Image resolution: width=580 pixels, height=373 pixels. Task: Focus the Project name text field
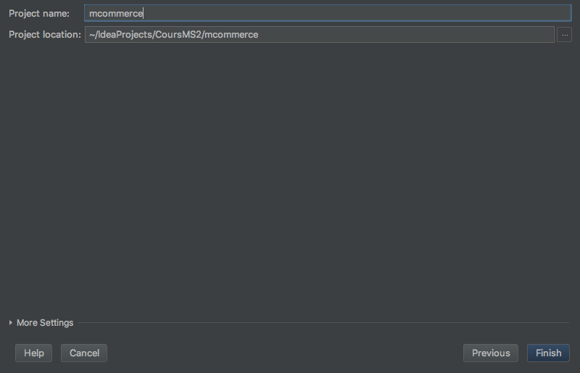pyautogui.click(x=328, y=13)
